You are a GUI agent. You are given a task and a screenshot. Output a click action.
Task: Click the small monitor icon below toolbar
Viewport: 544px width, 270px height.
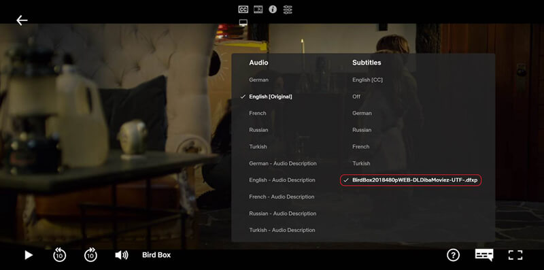(243, 22)
